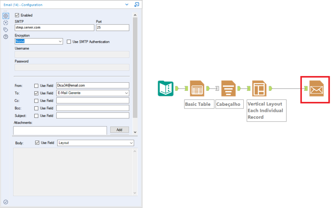Select the Basic Table tool icon

pos(197,88)
